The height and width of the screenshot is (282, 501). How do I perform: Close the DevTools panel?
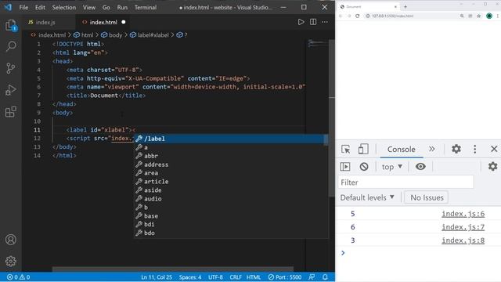tap(494, 149)
